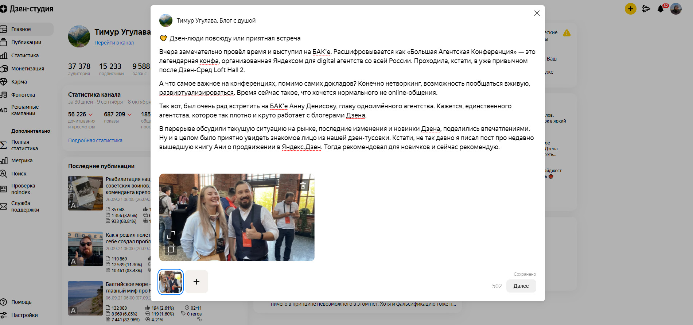The width and height of the screenshot is (693, 325).
Task: Open Проверка noindex item
Action: (x=23, y=189)
